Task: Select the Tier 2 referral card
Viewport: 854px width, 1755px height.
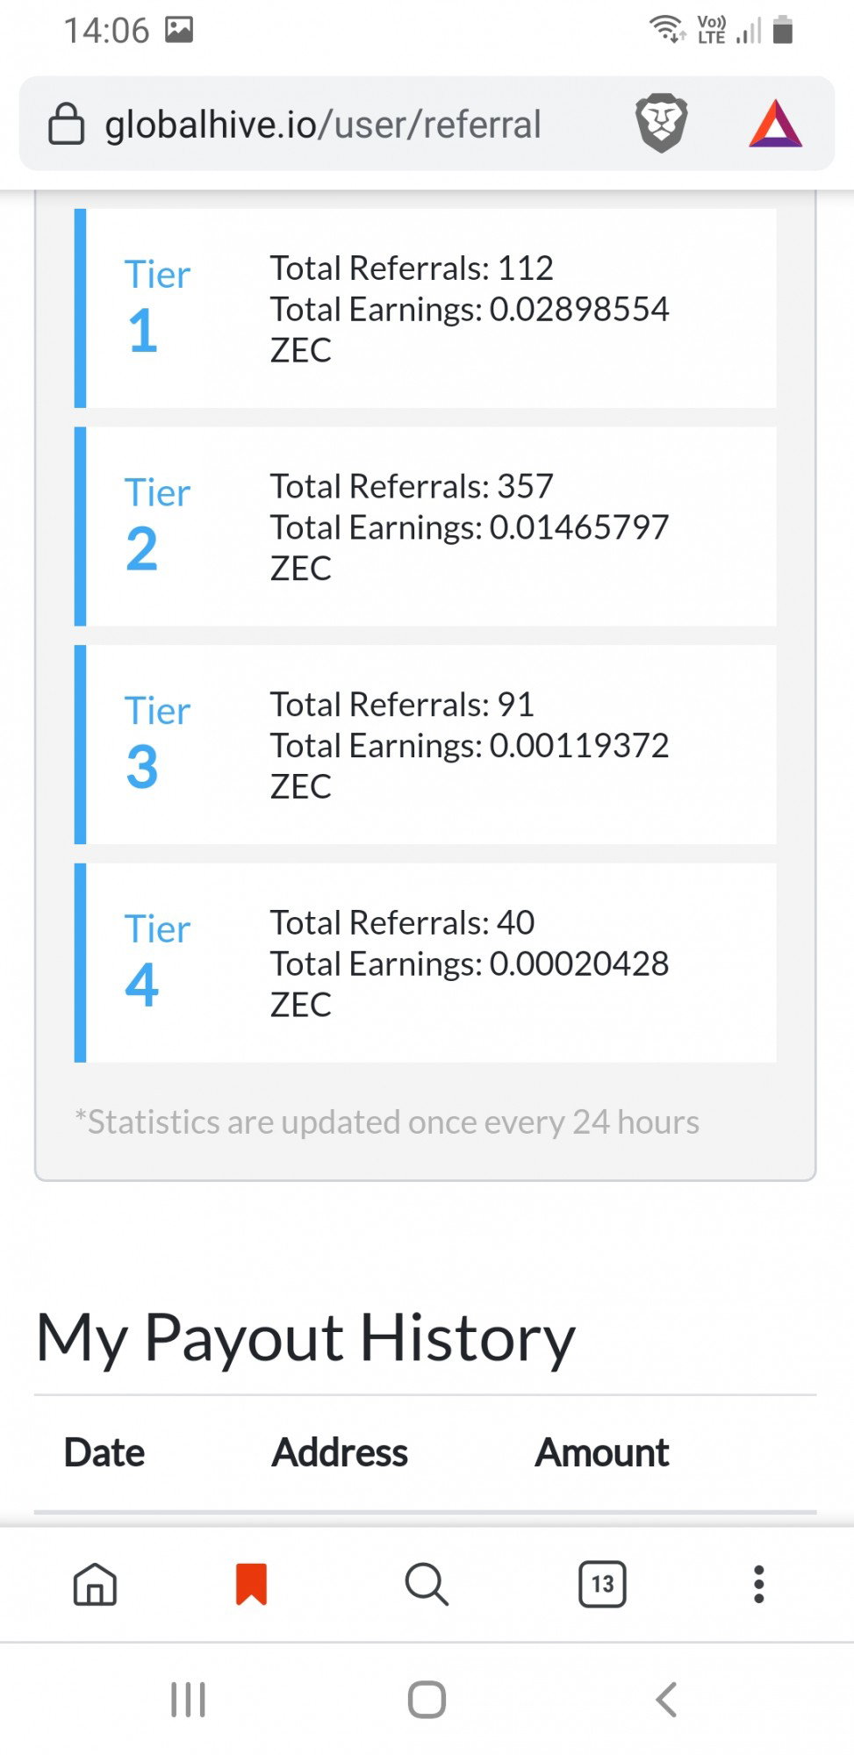Action: point(426,526)
